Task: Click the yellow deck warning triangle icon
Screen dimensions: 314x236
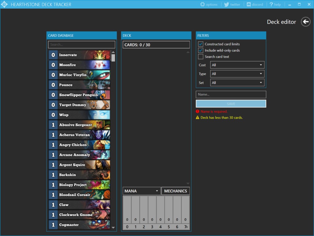Action: click(197, 117)
